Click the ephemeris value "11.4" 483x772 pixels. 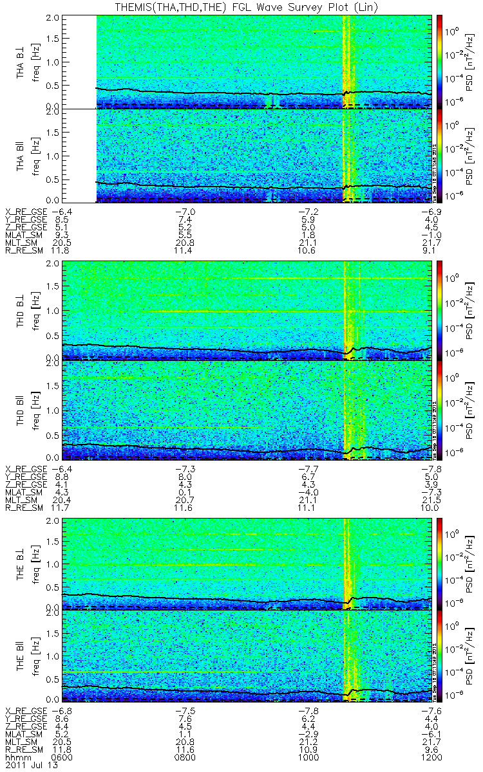pos(184,250)
